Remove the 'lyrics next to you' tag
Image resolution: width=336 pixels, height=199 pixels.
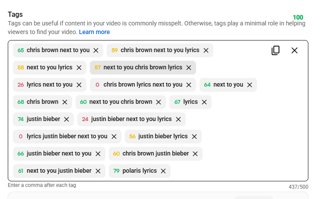click(x=79, y=85)
